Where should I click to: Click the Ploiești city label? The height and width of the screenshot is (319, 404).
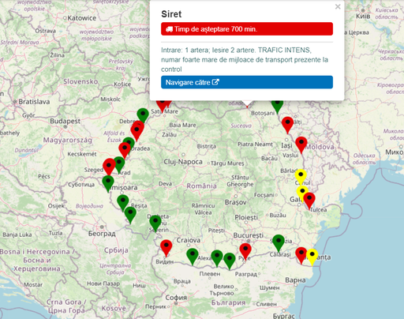tap(246, 218)
